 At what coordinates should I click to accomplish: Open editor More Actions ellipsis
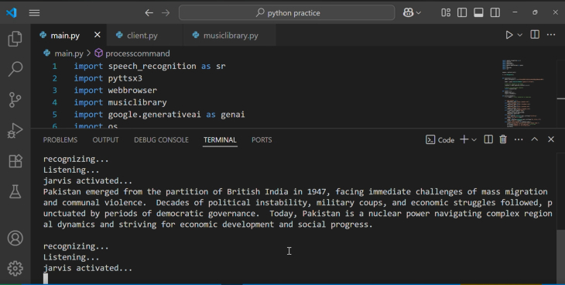[x=551, y=35]
